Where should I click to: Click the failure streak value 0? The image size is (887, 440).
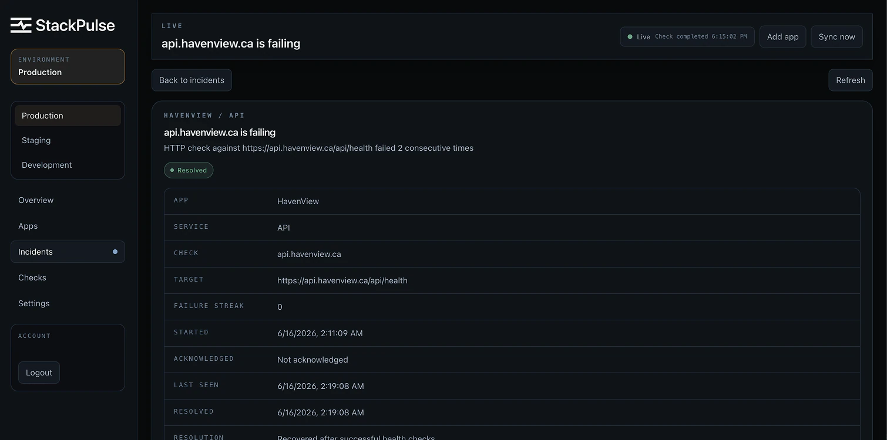coord(280,307)
